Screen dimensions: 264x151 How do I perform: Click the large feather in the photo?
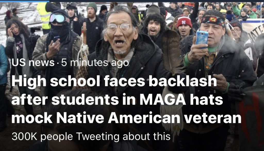[171, 51]
